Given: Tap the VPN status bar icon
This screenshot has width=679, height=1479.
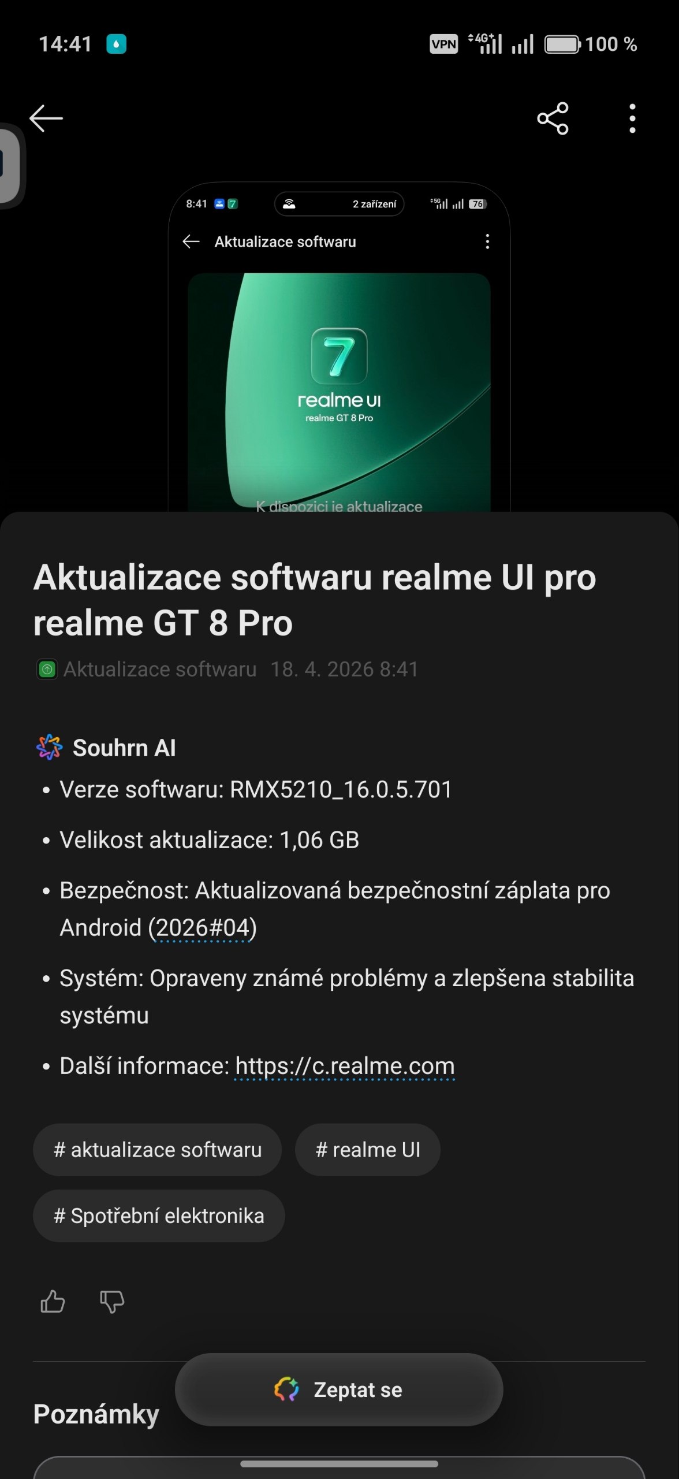Looking at the screenshot, I should [443, 44].
